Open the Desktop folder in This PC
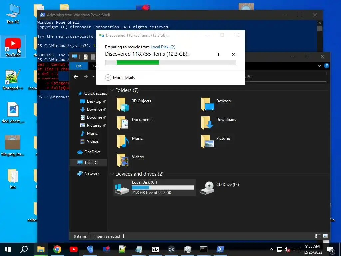The image size is (341, 256). [x=216, y=104]
